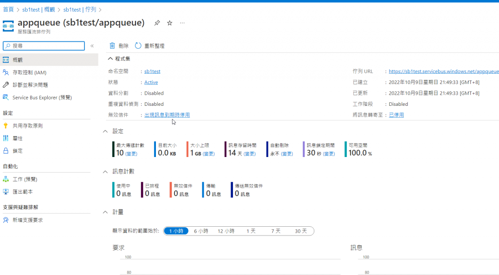Open the 出現訊息到期時停用 dead-letter link
The height and width of the screenshot is (275, 499).
(x=167, y=115)
